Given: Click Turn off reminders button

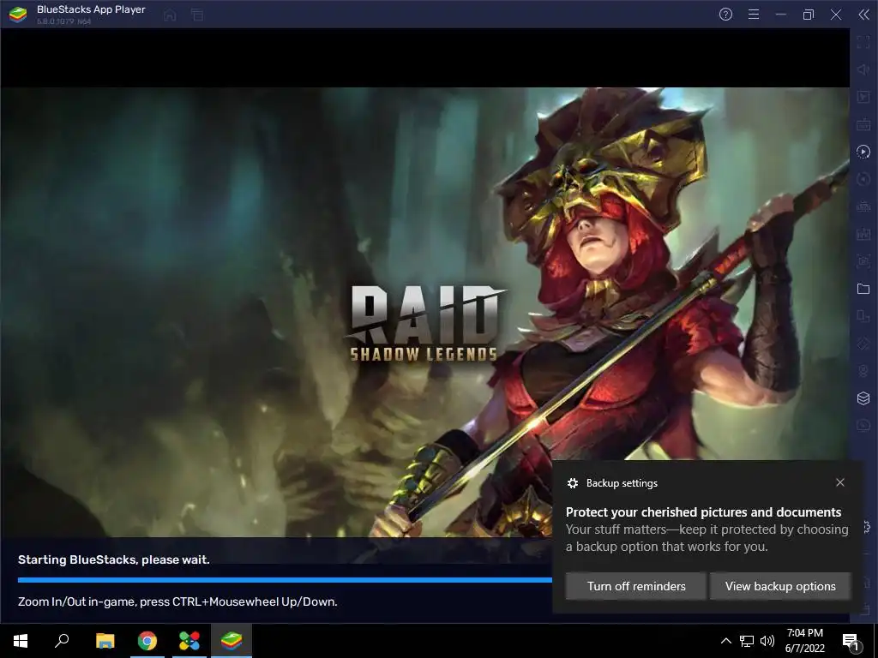Looking at the screenshot, I should coord(636,586).
